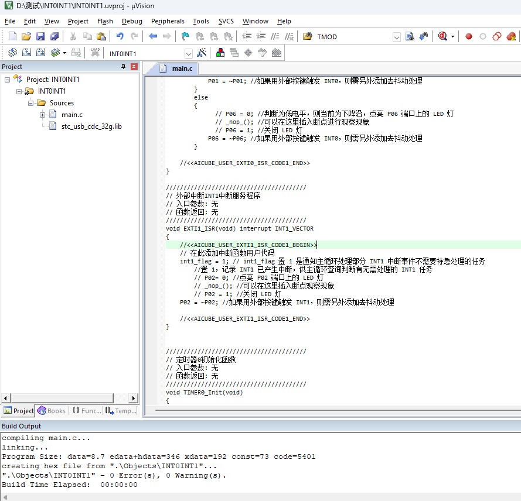Toggle bookmark on current line
The image size is (521, 501).
click(185, 36)
